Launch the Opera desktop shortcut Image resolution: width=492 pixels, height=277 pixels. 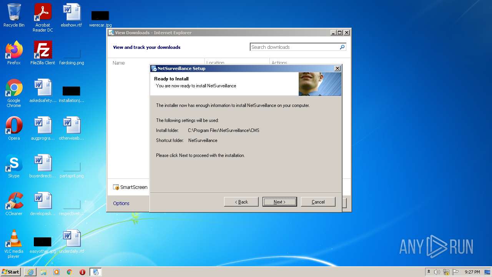click(x=14, y=128)
